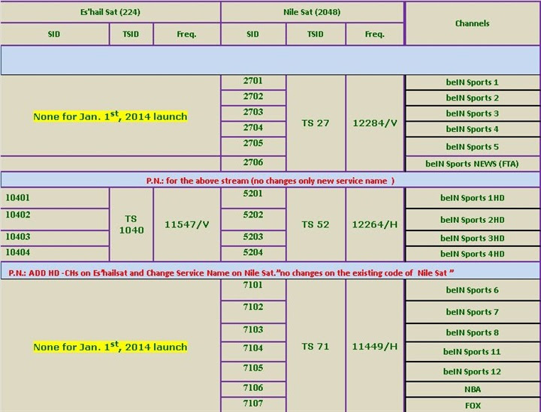The height and width of the screenshot is (412, 541).
Task: Click the SID header under Nile Sat
Action: [253, 34]
